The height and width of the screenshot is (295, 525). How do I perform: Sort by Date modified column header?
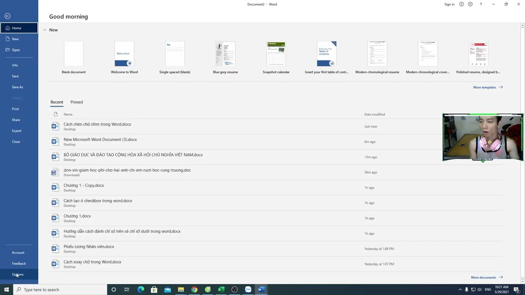point(374,114)
